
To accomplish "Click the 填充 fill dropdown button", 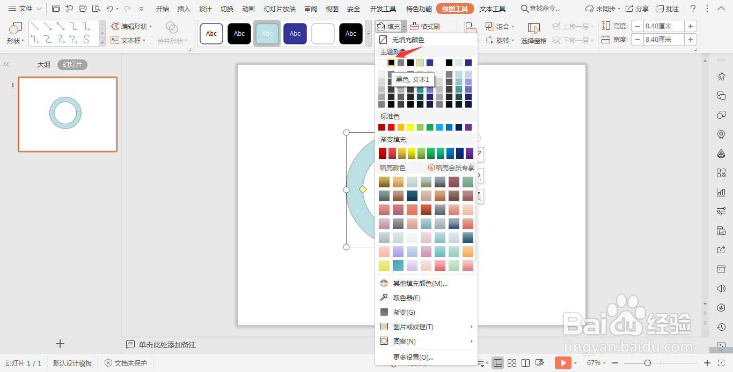I will [391, 26].
